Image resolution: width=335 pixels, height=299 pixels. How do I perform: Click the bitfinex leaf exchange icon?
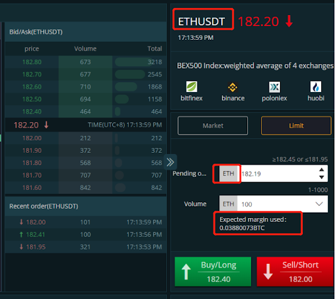(x=192, y=87)
